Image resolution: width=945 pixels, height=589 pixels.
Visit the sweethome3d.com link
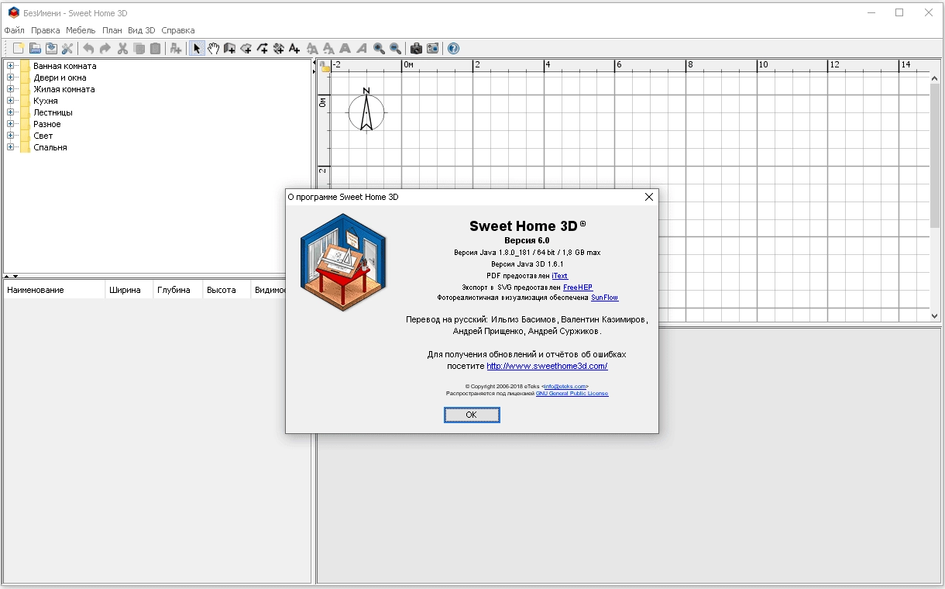pos(547,366)
